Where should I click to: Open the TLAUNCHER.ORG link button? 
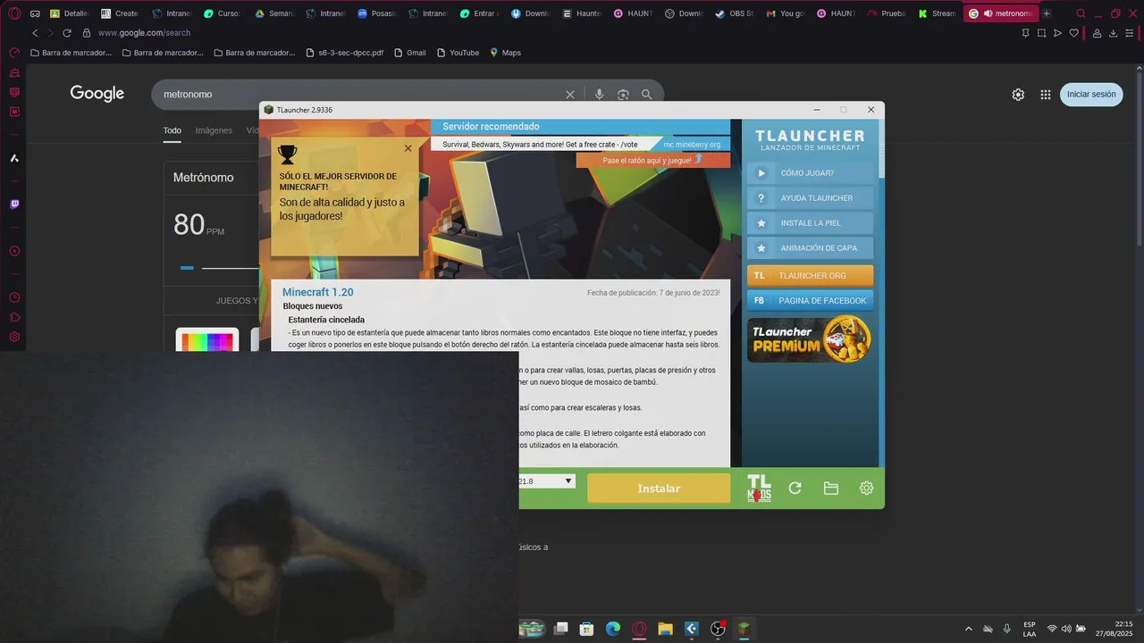coord(810,276)
